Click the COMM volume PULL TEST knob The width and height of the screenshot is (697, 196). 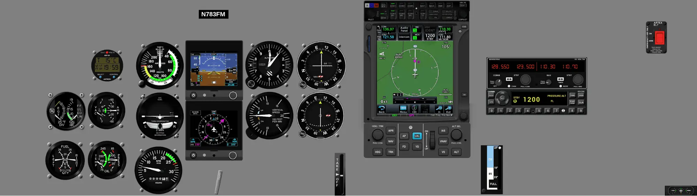(x=499, y=82)
